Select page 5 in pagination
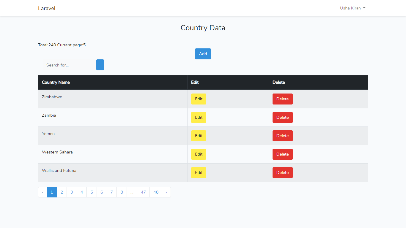This screenshot has height=228, width=406. click(x=92, y=192)
